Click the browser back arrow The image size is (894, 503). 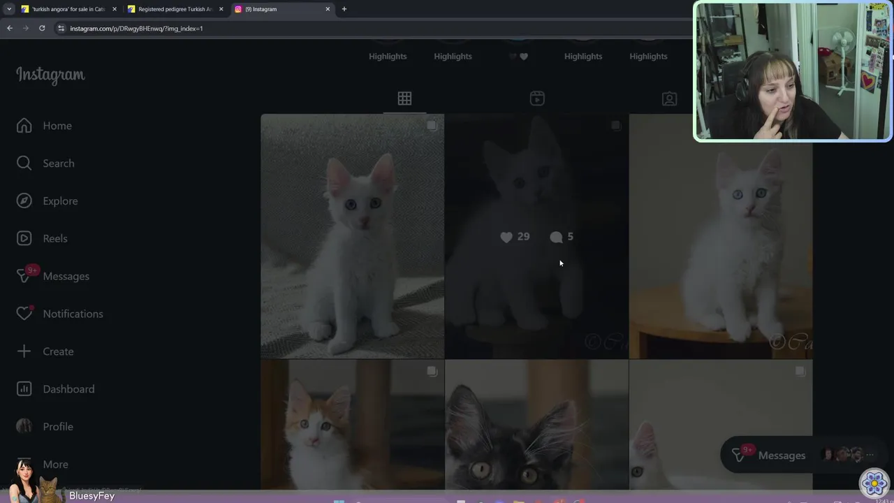tap(10, 28)
